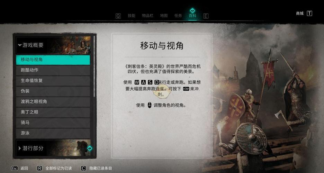Open the 地图 tab
Viewport: 324px width, 173px height.
(x=164, y=16)
